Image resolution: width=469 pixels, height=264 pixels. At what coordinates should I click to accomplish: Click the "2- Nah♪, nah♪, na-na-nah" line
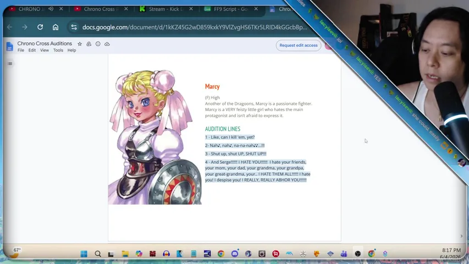[234, 145]
